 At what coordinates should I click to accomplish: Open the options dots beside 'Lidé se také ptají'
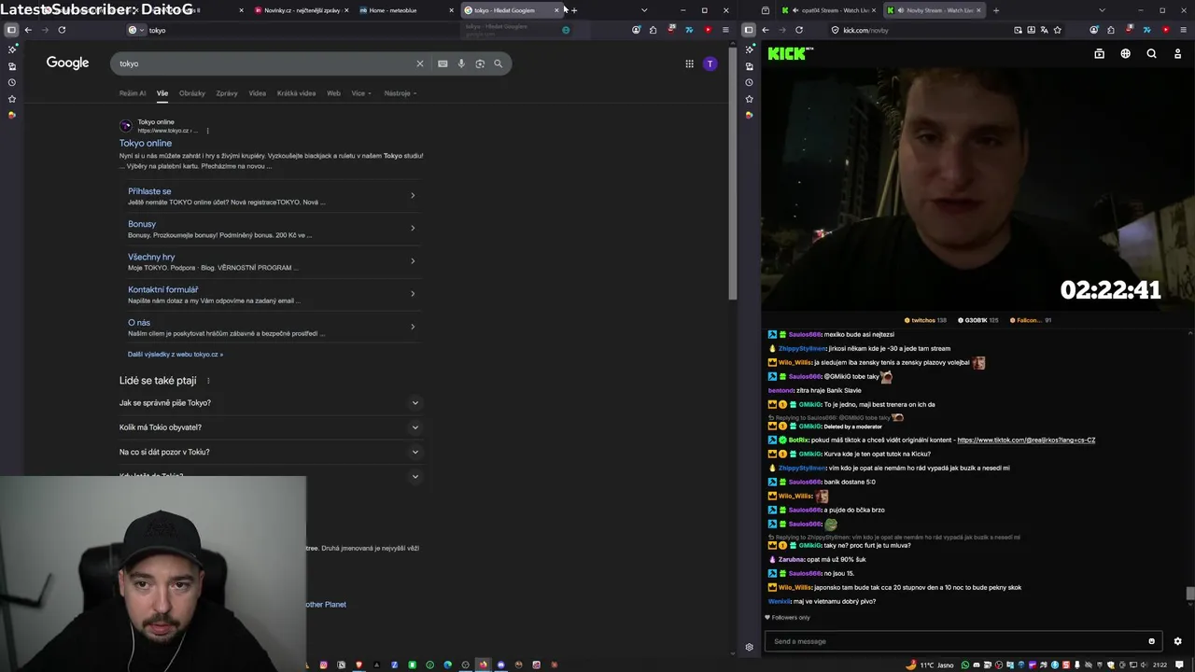208,381
